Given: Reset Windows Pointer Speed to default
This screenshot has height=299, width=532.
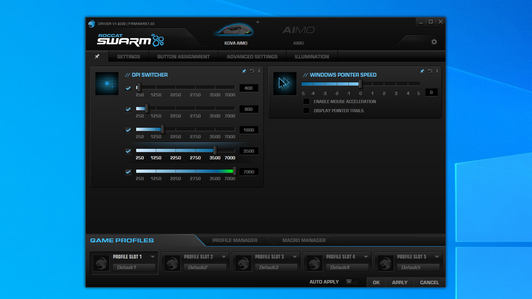Looking at the screenshot, I should pyautogui.click(x=430, y=71).
